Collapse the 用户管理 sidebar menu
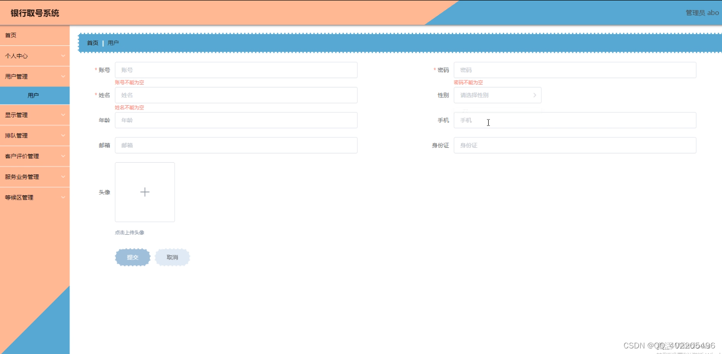 pyautogui.click(x=35, y=76)
